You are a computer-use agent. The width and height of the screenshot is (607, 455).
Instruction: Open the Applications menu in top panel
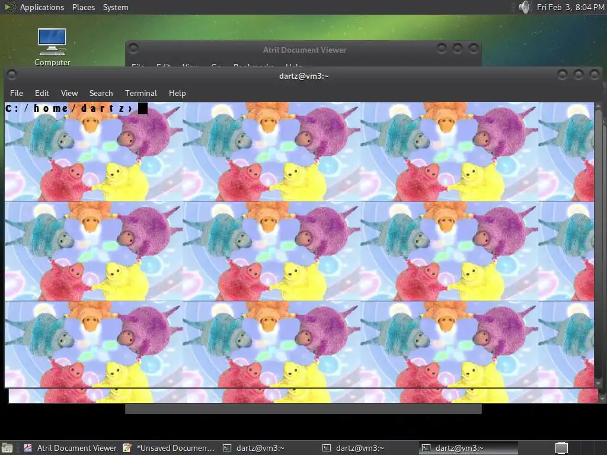pyautogui.click(x=42, y=7)
